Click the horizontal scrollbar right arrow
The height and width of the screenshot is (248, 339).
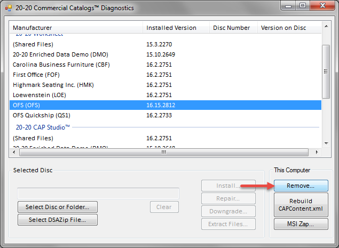[x=317, y=152]
